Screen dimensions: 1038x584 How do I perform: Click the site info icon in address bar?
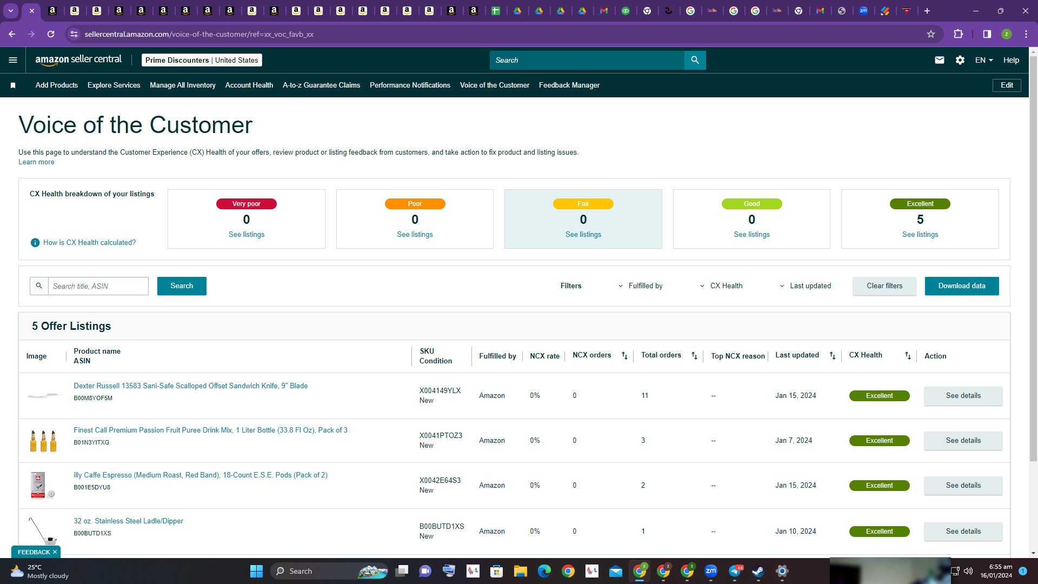74,34
